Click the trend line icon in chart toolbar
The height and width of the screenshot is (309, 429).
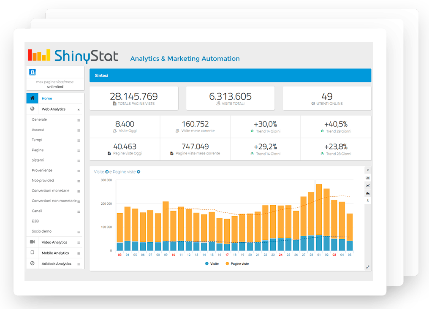click(x=367, y=200)
